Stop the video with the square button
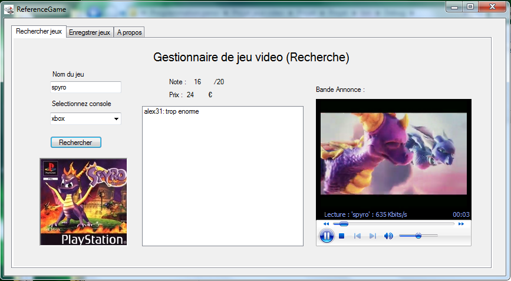The width and height of the screenshot is (511, 281). pyautogui.click(x=341, y=236)
